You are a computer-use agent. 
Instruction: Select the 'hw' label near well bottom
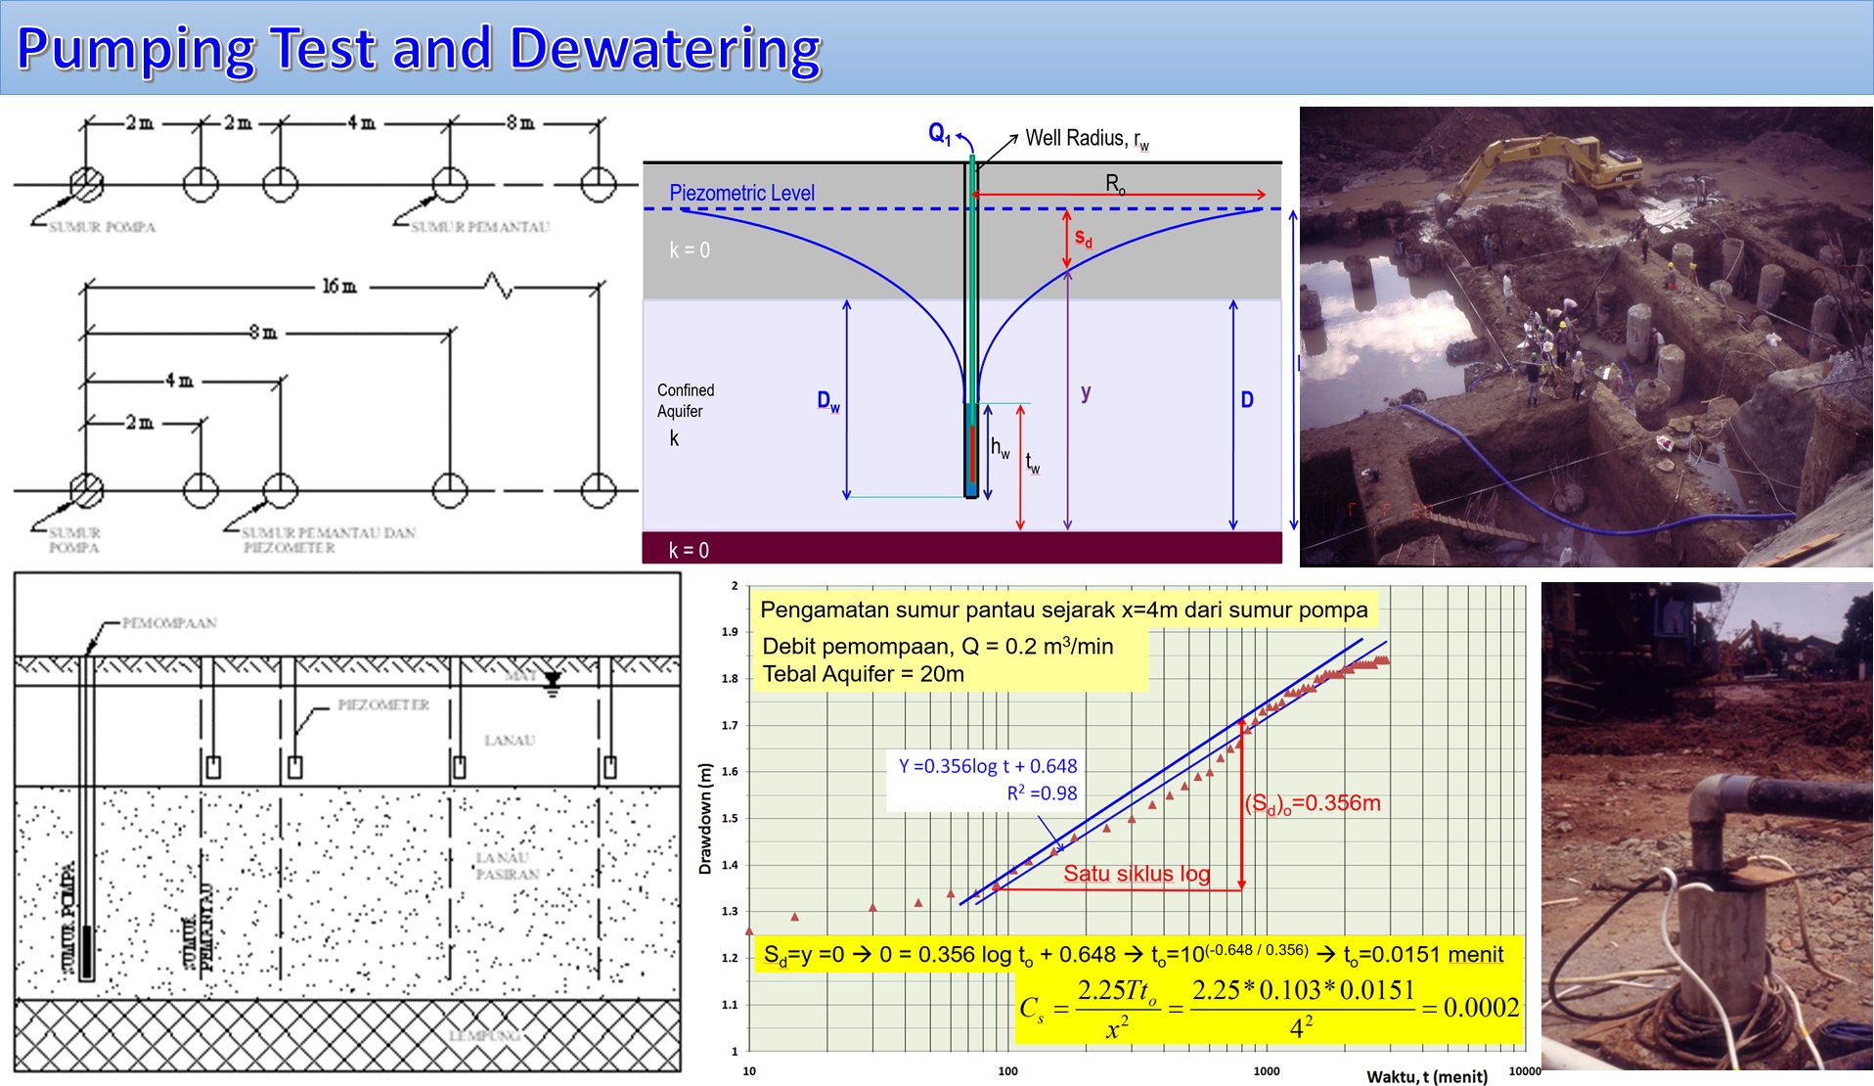1000,448
